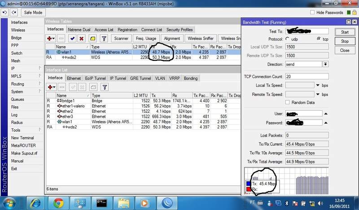359x210 pixels.
Task: Expand the MPLS submenu in sidebar
Action: click(x=40, y=76)
